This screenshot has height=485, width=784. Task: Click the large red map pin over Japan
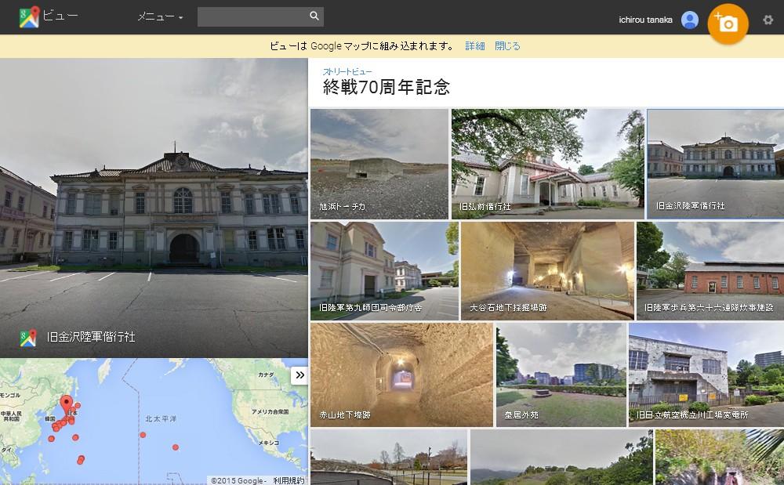tap(67, 404)
